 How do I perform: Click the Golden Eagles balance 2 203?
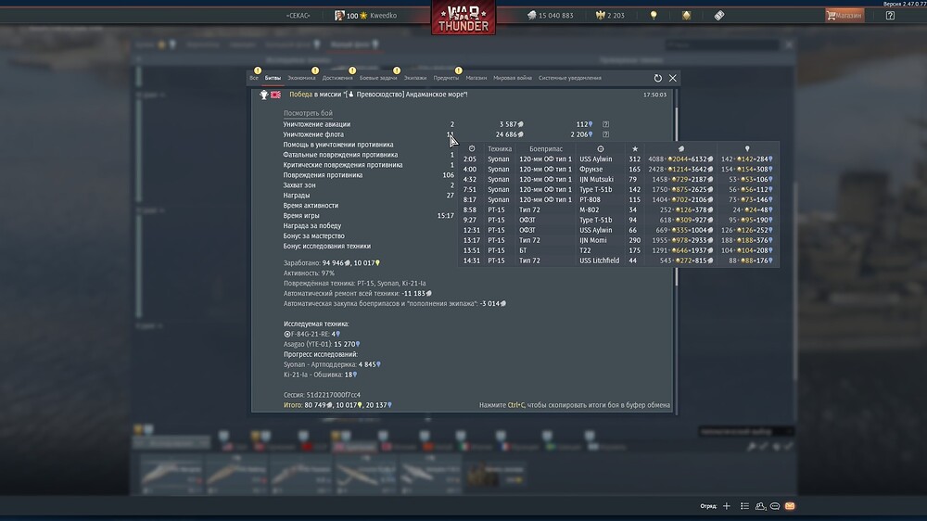point(610,16)
